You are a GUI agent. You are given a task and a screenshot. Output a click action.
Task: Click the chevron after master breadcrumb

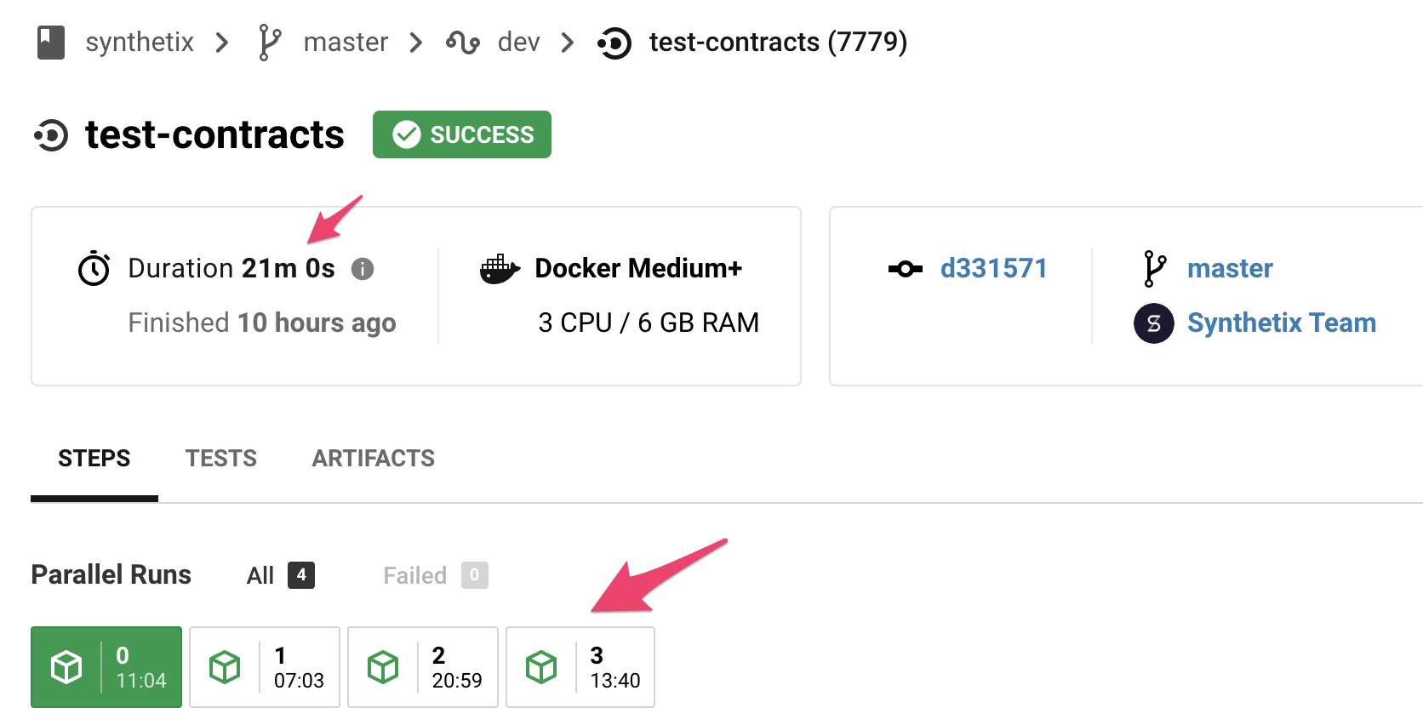point(416,43)
